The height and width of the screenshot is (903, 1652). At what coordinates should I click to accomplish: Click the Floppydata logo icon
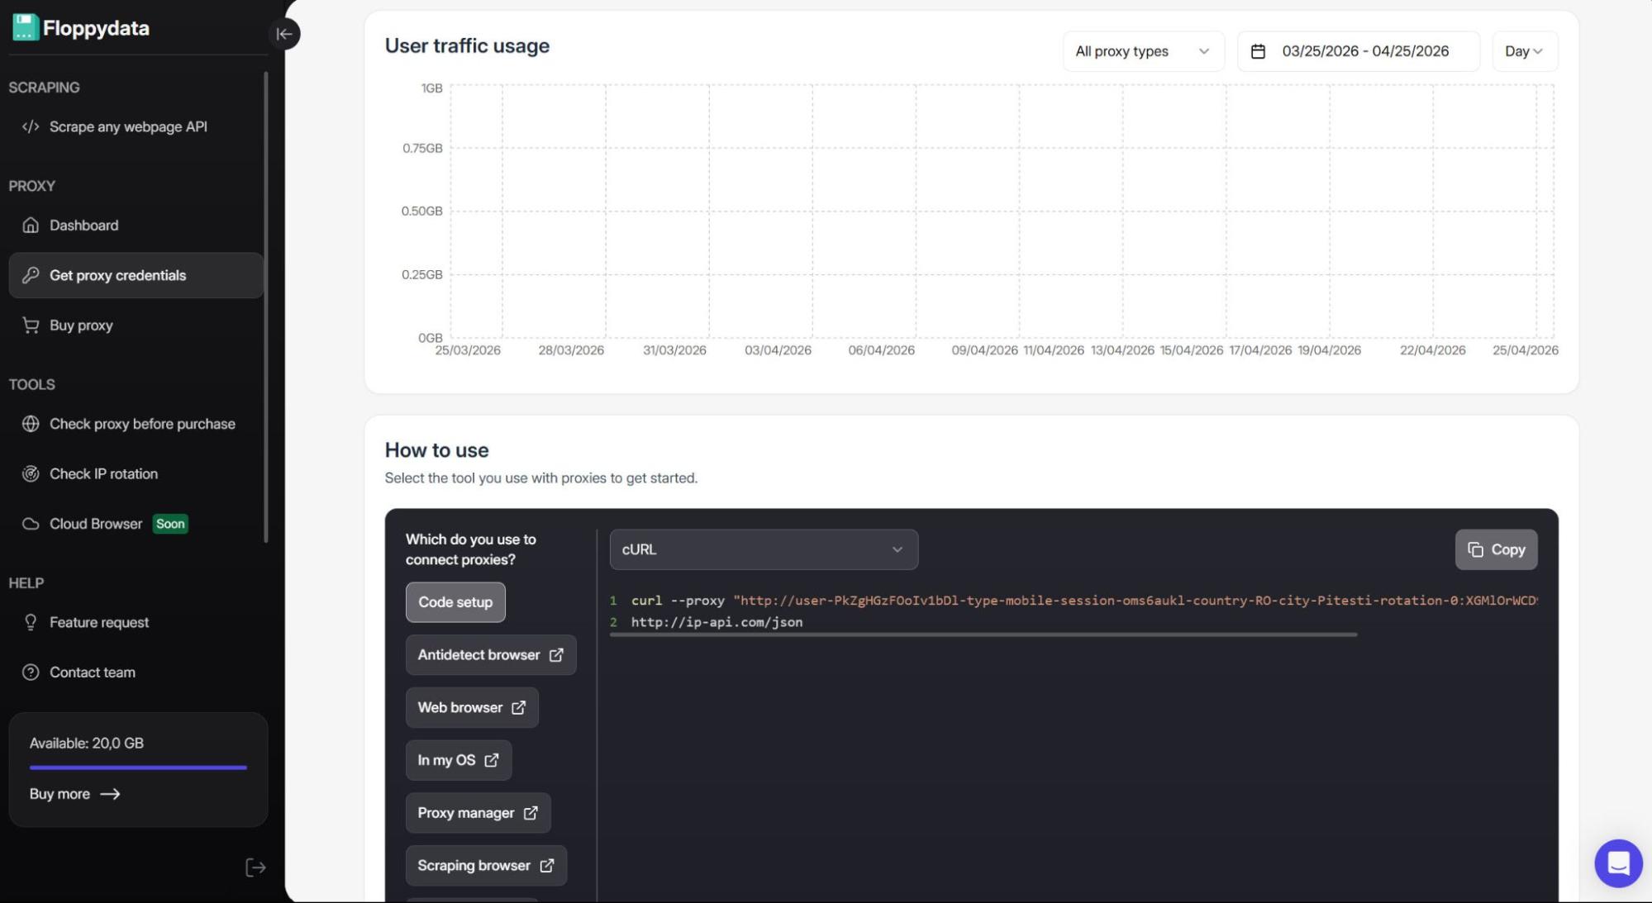(x=25, y=27)
